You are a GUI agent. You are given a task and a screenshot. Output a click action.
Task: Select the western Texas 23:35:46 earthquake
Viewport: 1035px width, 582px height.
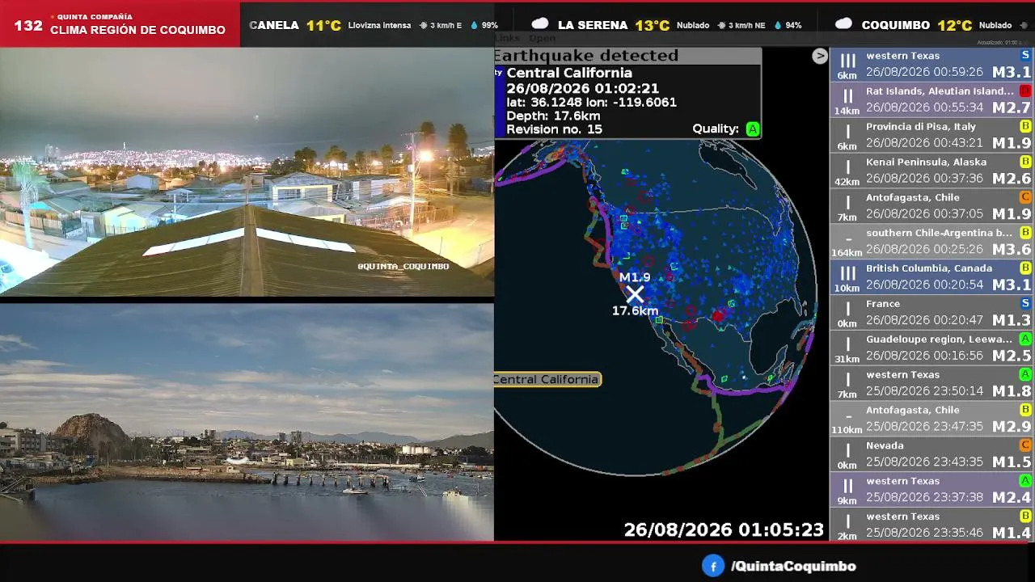(931, 525)
